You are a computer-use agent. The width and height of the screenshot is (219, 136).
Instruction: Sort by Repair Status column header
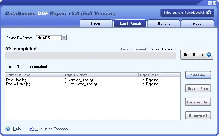[x=151, y=75]
